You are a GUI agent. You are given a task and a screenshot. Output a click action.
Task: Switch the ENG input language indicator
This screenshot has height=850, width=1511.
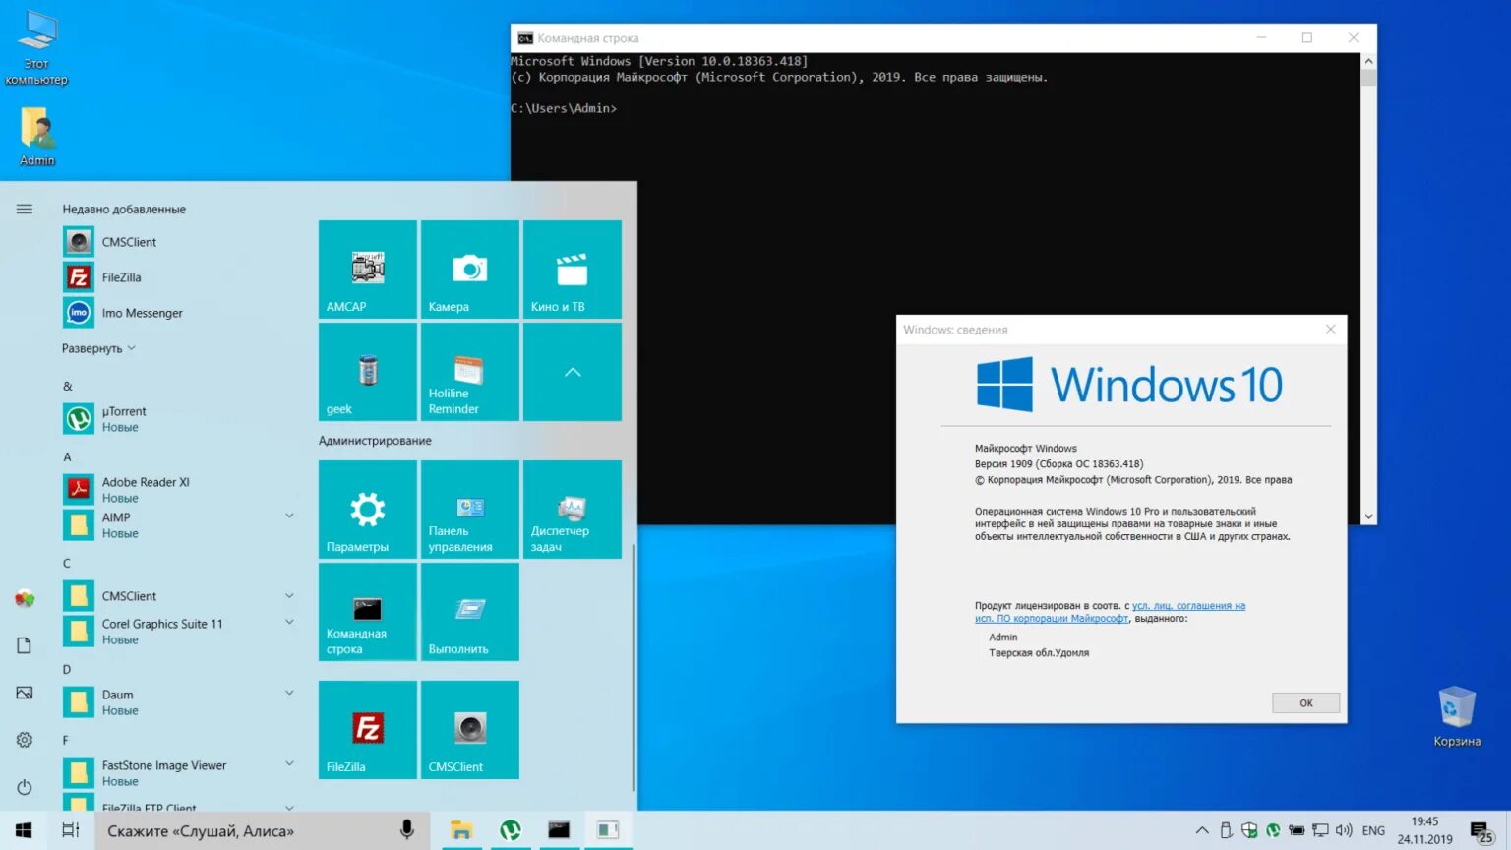[x=1373, y=830]
